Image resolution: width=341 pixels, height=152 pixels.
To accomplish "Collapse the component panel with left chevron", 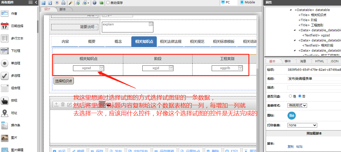I will pos(36,3).
